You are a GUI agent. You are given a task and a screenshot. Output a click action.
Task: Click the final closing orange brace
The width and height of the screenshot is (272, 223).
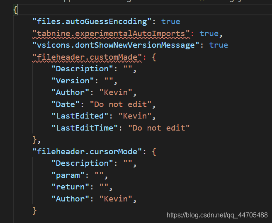tap(34, 211)
